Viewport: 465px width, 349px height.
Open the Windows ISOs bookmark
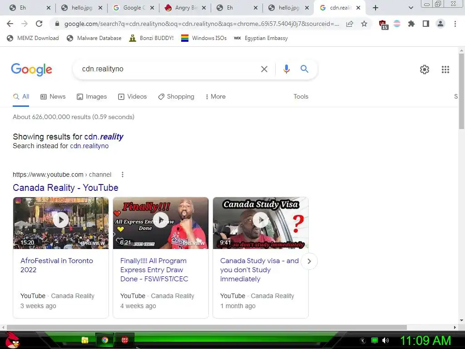pyautogui.click(x=204, y=38)
